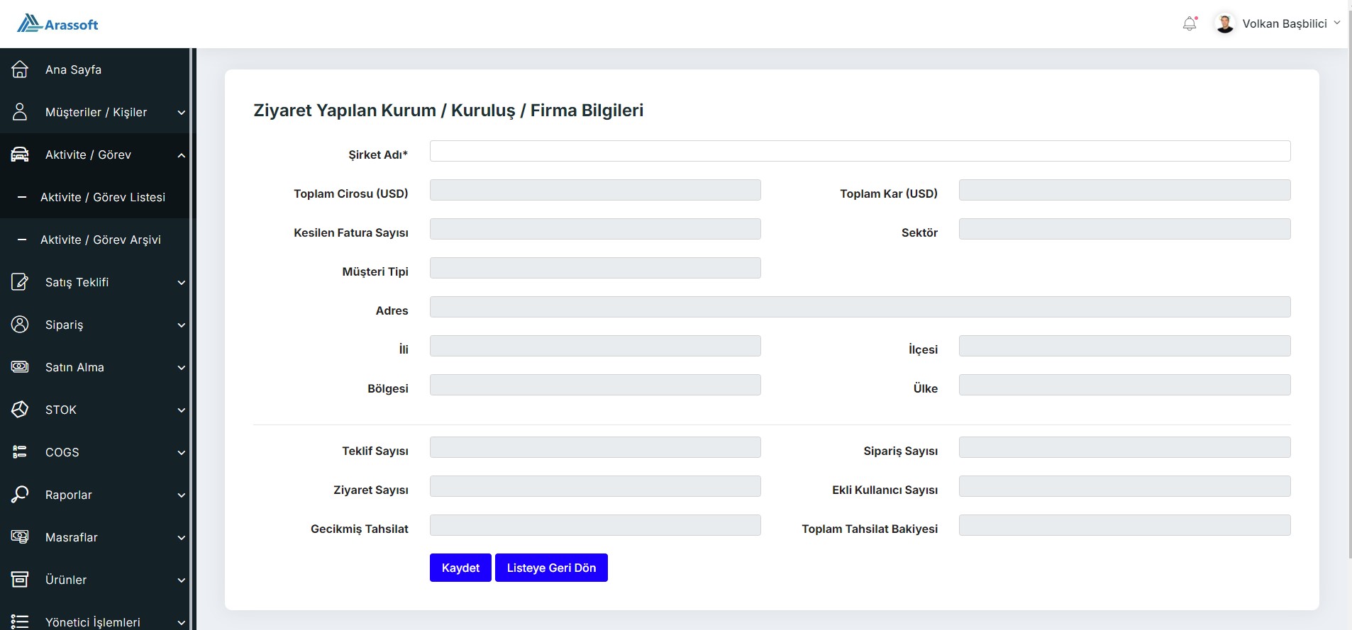Click the Ziyaret Sayısı field

[595, 486]
